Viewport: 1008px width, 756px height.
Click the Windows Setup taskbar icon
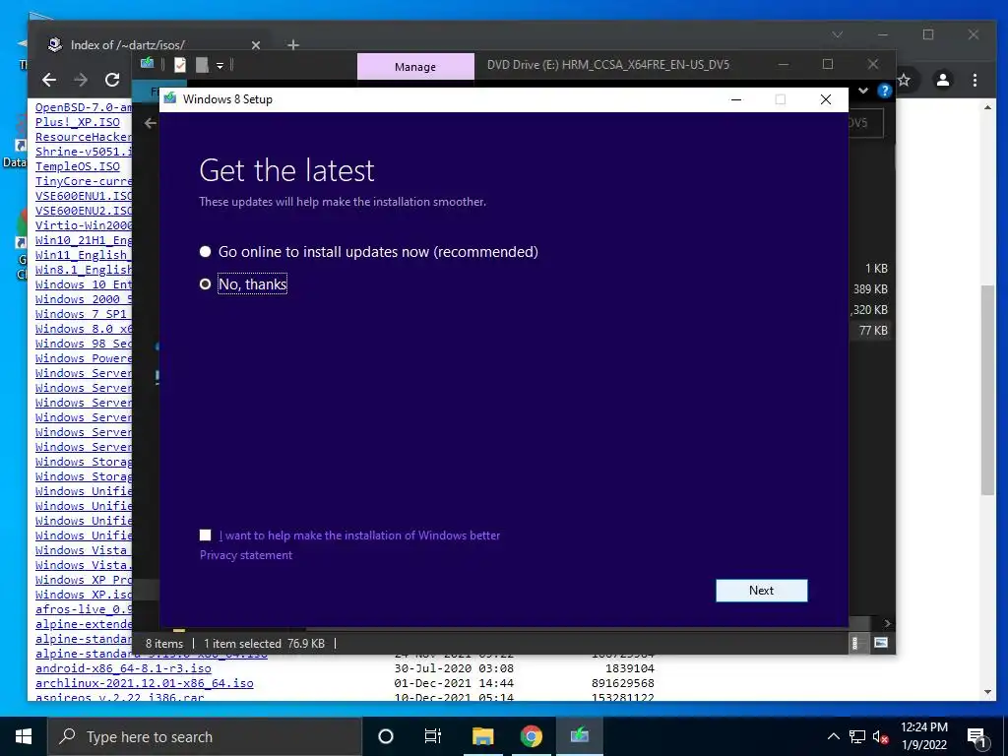tap(579, 736)
